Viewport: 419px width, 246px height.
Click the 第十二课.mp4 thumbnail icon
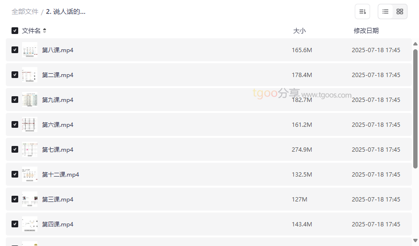tap(30, 174)
